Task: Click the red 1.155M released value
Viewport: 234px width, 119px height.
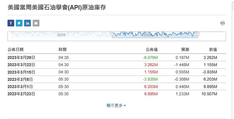Action: [x=151, y=72]
